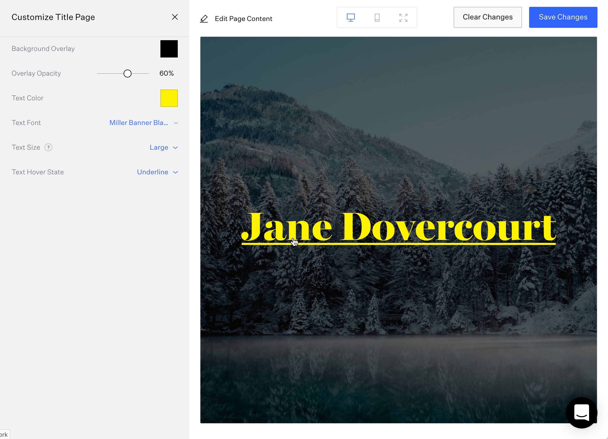
Task: Close the Customize Title Page panel
Action: tap(175, 17)
